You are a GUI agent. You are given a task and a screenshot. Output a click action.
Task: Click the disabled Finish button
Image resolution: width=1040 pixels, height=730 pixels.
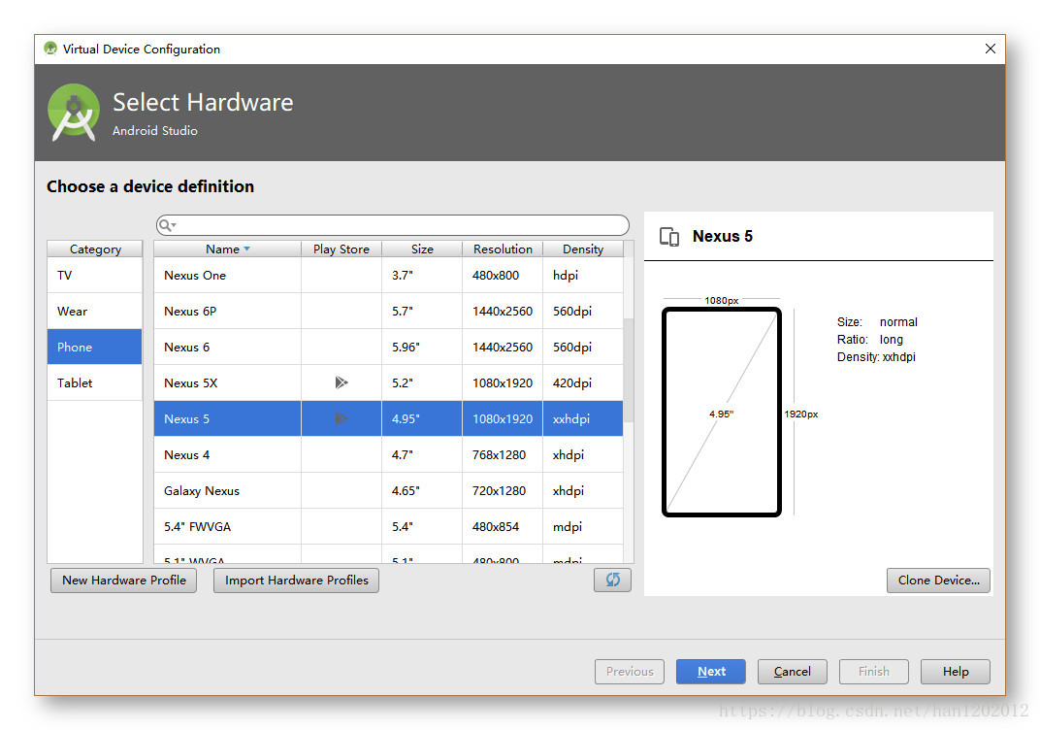873,671
